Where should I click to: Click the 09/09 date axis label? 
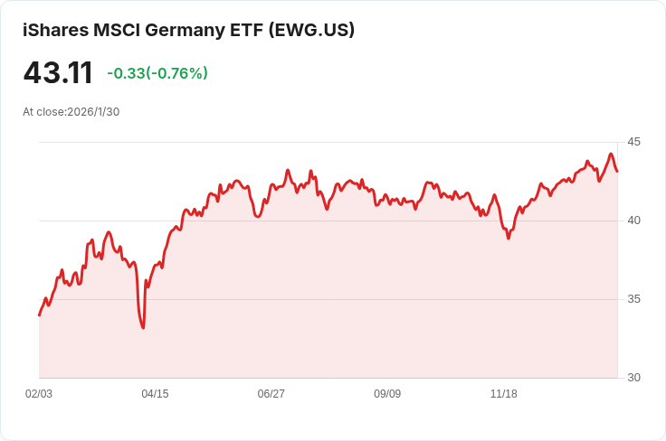coord(387,393)
